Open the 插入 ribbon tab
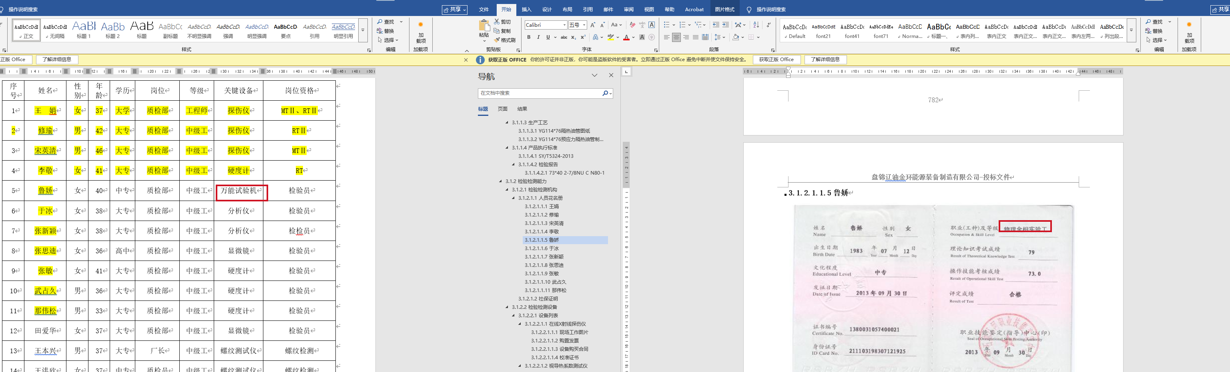Screen dimensions: 1230x372 [x=526, y=10]
